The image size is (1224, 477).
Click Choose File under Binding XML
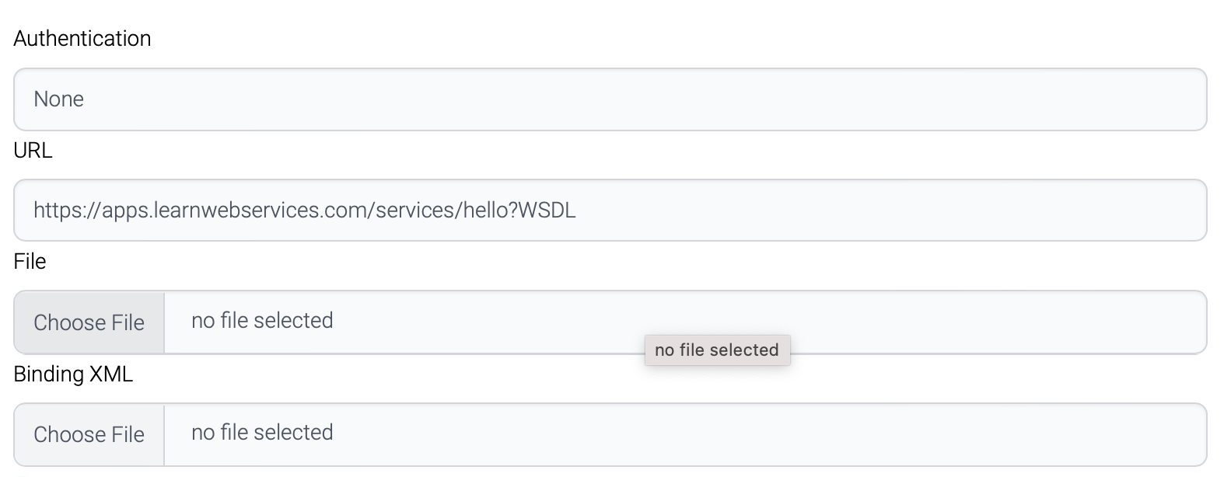[89, 434]
